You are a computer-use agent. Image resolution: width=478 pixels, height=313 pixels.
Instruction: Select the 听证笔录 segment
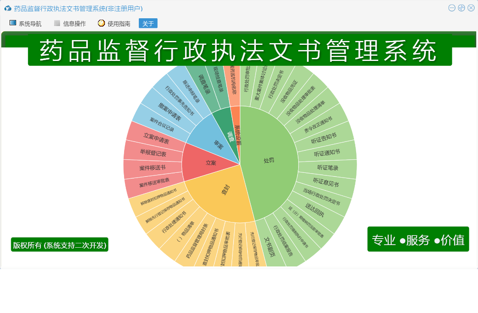[327, 168]
